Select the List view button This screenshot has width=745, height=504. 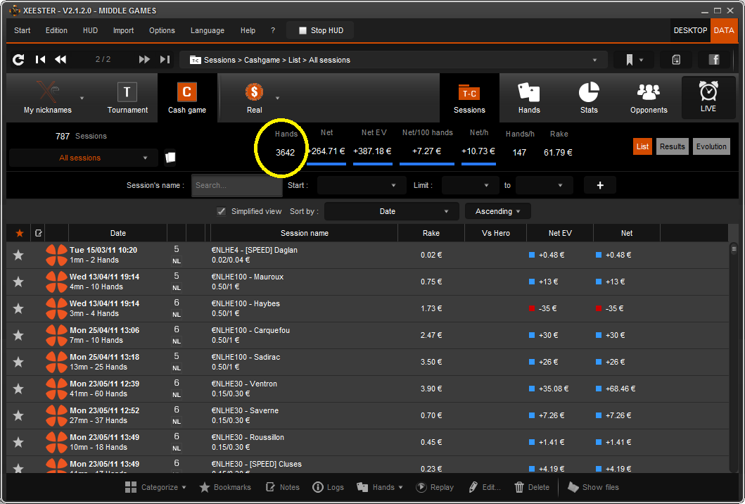click(x=642, y=146)
